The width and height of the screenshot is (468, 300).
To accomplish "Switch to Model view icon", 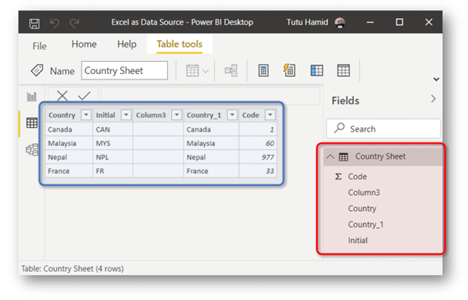I will tap(32, 150).
